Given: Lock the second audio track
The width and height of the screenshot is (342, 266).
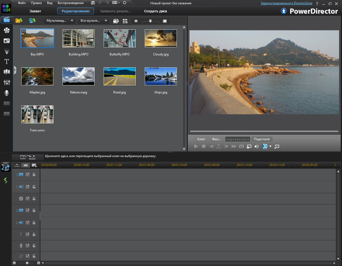Looking at the screenshot, I should (34, 222).
